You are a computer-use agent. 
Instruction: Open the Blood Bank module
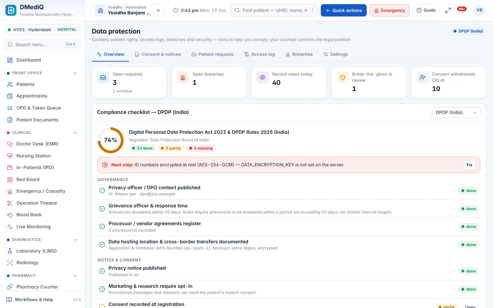point(42,215)
